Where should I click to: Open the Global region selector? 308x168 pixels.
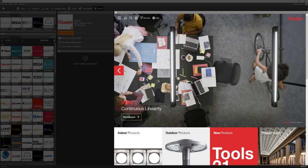click(x=156, y=18)
